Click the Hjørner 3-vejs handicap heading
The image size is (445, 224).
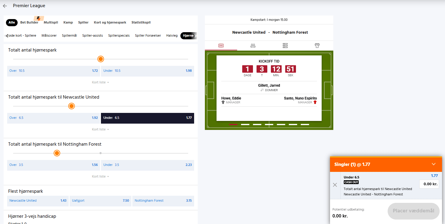click(32, 216)
